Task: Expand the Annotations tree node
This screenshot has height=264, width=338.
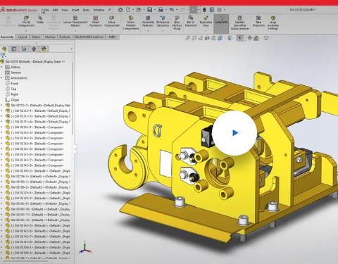Action: coord(2,77)
